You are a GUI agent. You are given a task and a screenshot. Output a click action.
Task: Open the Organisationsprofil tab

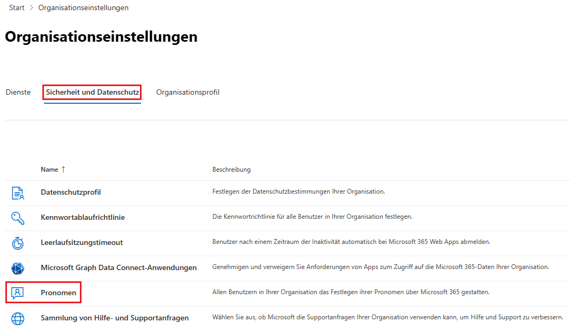click(x=188, y=93)
